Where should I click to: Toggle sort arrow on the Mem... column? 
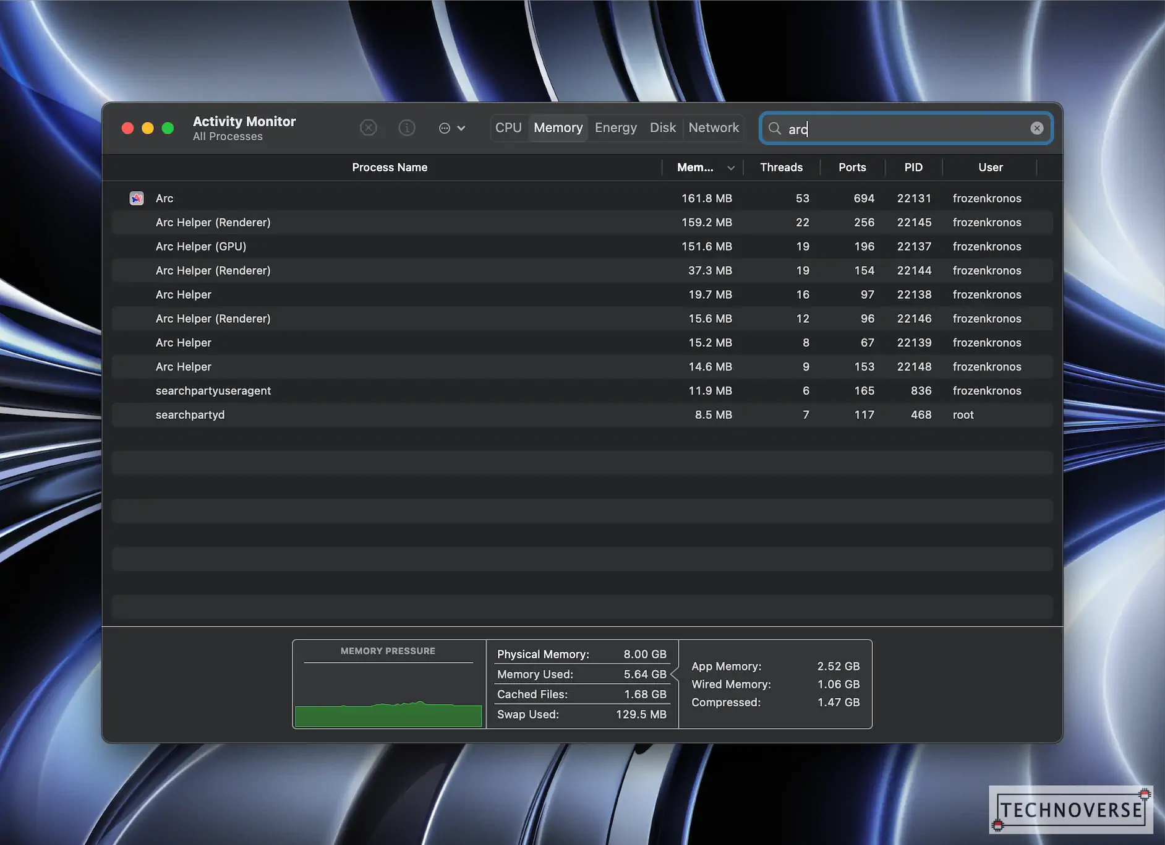click(731, 168)
